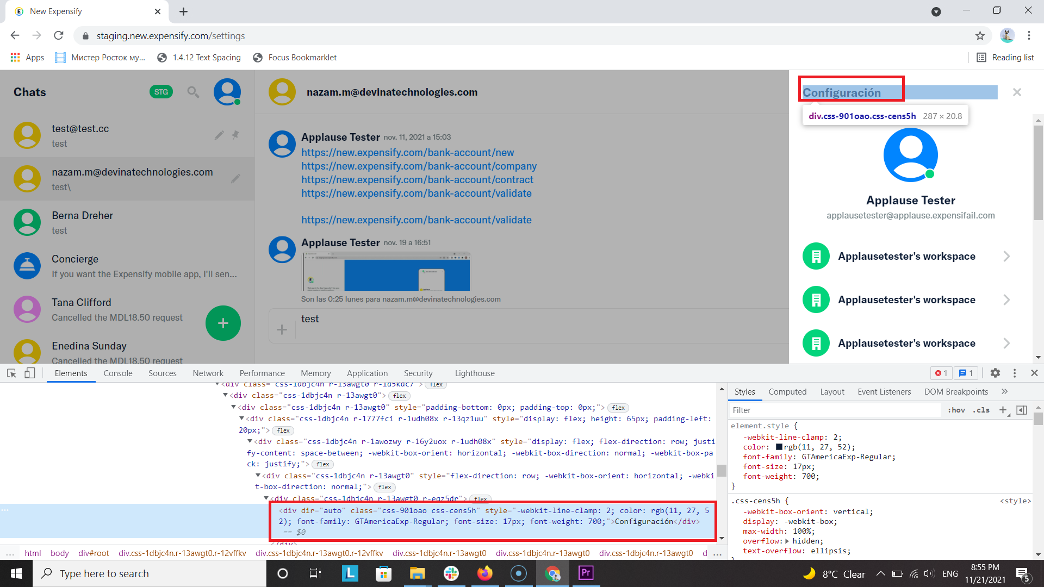Open Event Listeners tab
Screen dimensions: 1044x587
[884, 391]
